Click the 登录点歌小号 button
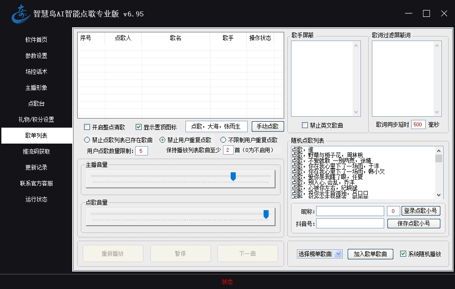The height and width of the screenshot is (289, 455). 421,211
